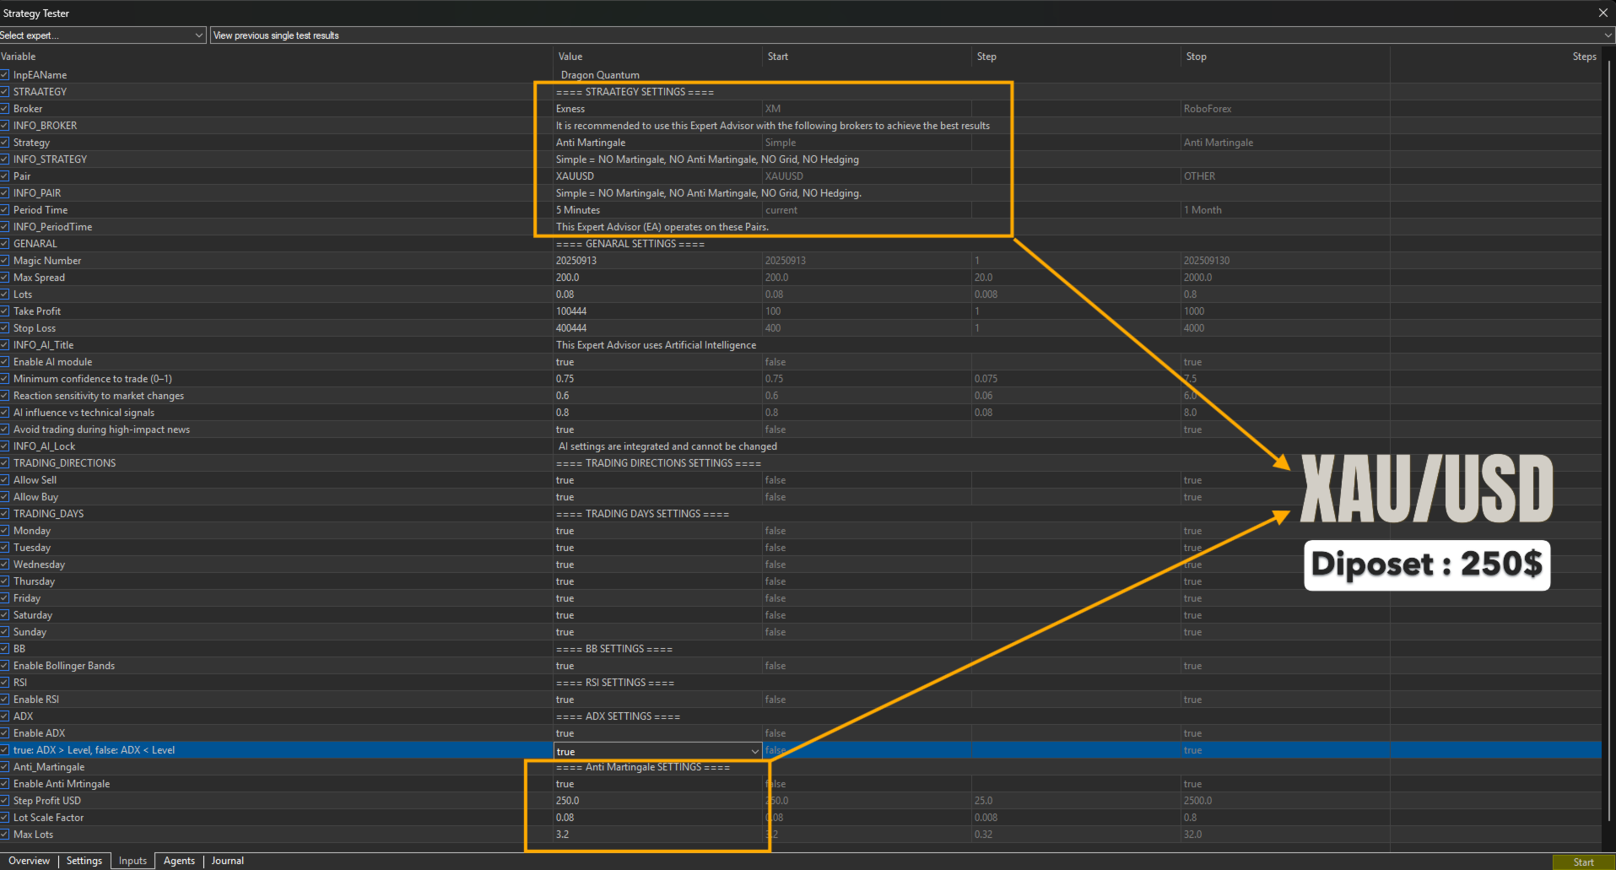
Task: Toggle the Allow Sell checkbox
Action: (x=5, y=480)
